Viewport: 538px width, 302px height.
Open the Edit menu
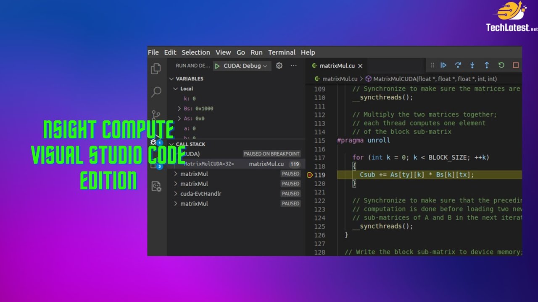click(x=170, y=52)
